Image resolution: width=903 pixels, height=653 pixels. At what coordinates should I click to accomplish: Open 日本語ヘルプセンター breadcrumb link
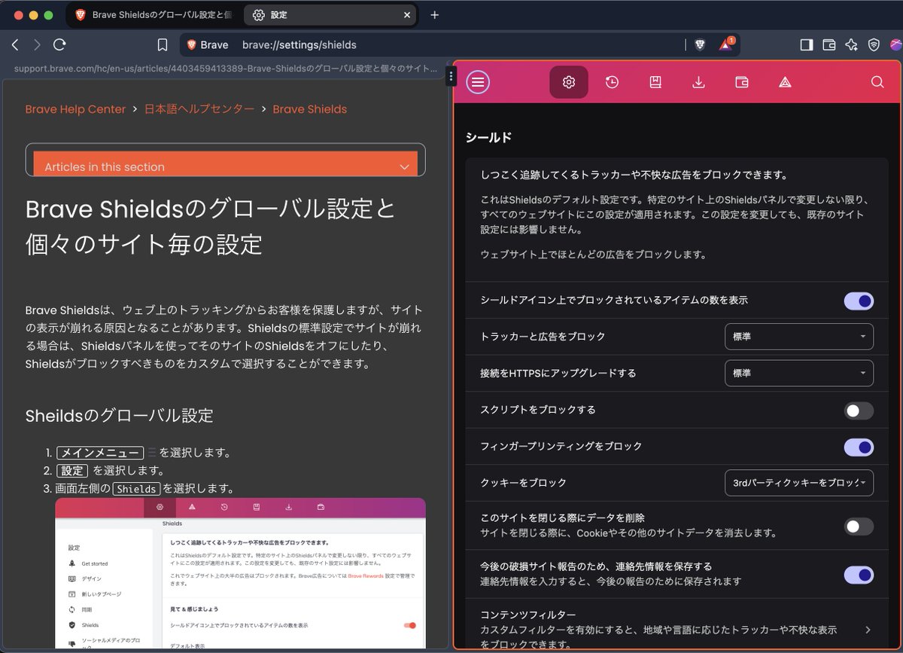point(199,109)
